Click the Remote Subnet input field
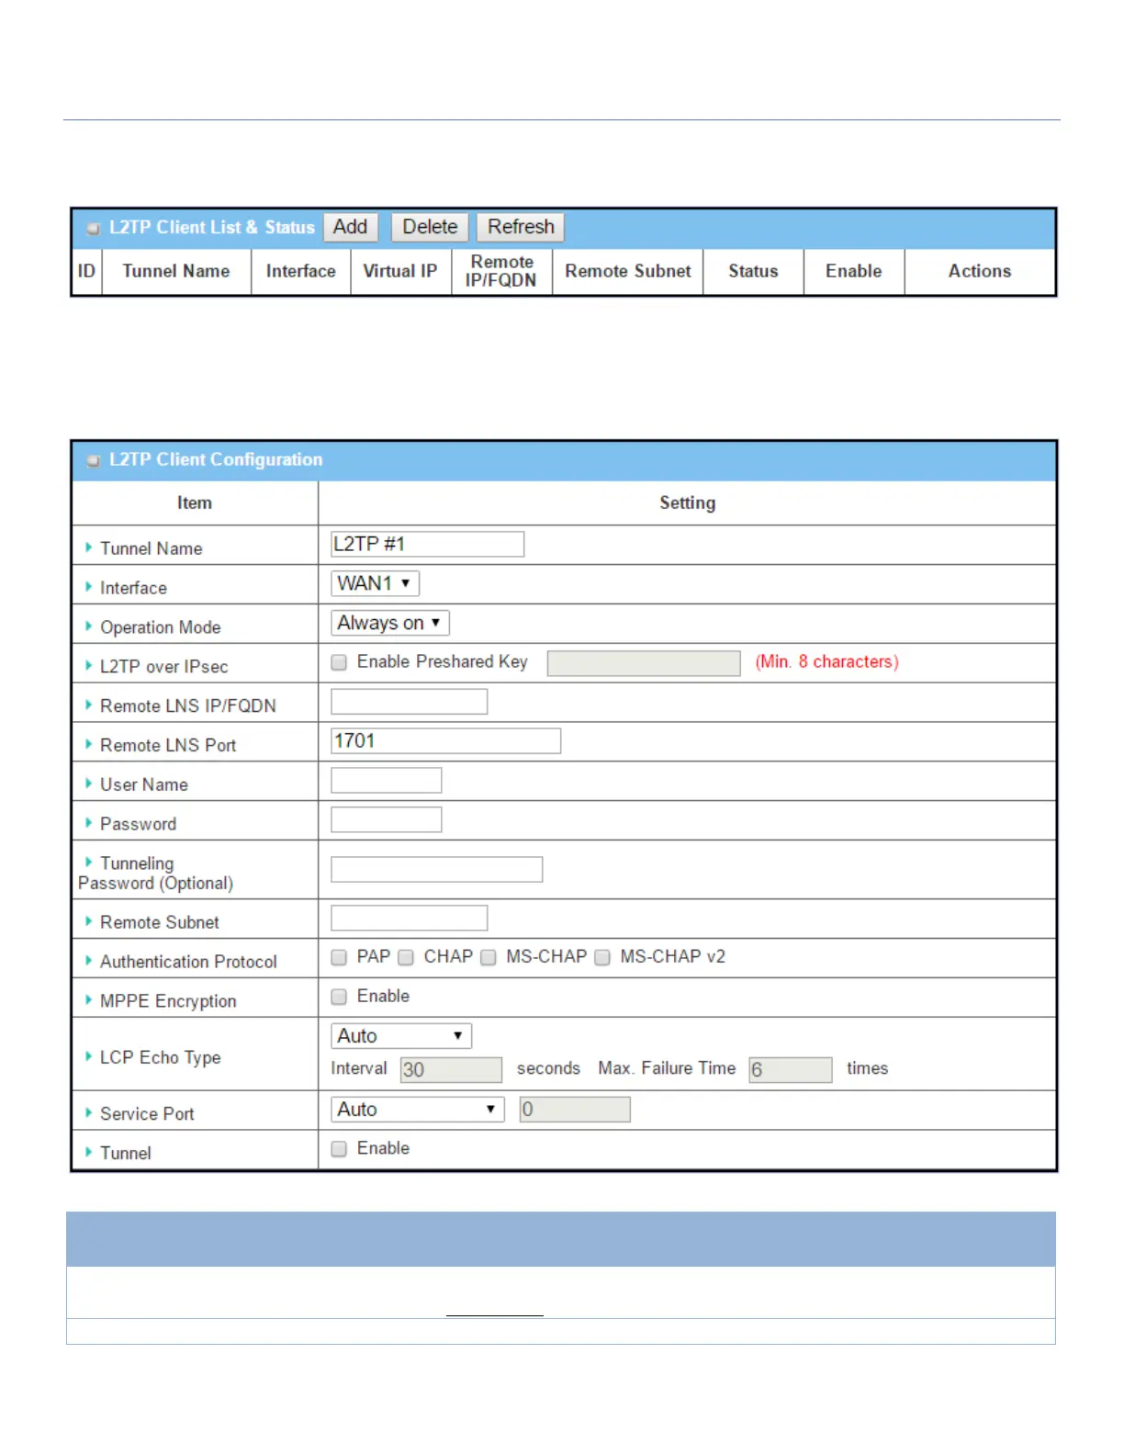 (x=410, y=918)
